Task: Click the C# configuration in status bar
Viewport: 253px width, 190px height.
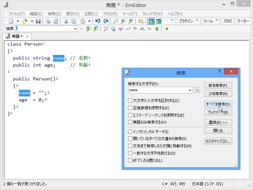Action: (x=165, y=184)
